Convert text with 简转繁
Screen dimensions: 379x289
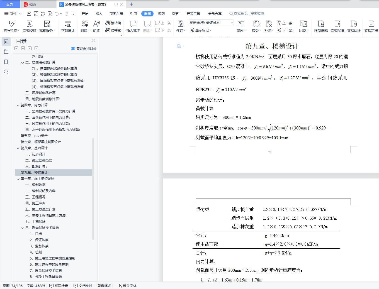[113, 30]
